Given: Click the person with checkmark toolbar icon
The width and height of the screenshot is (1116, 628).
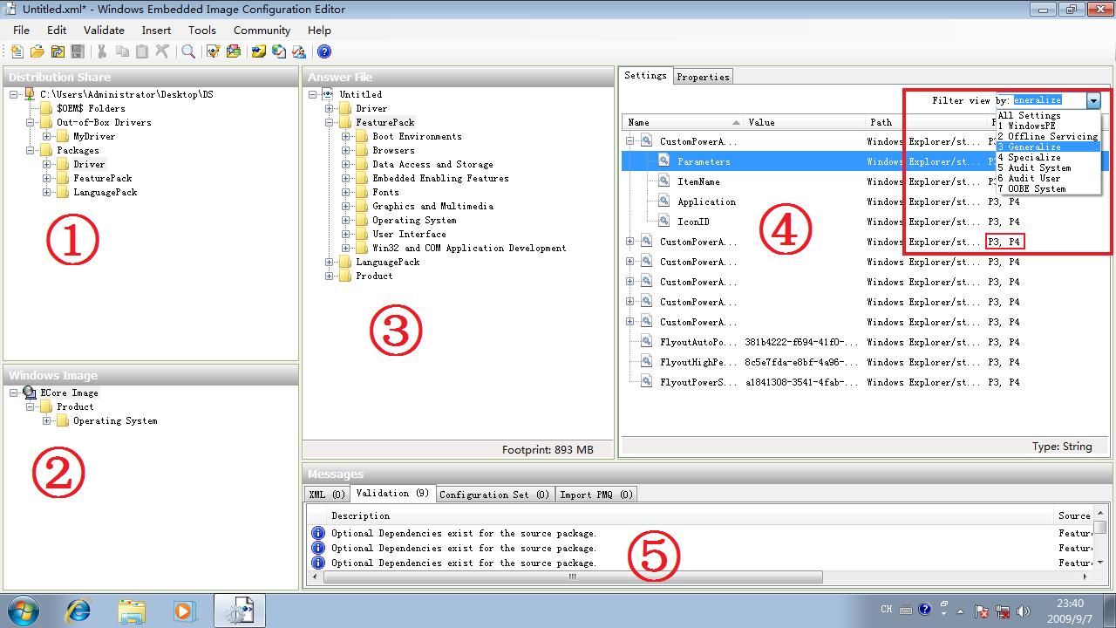Looking at the screenshot, I should [299, 51].
